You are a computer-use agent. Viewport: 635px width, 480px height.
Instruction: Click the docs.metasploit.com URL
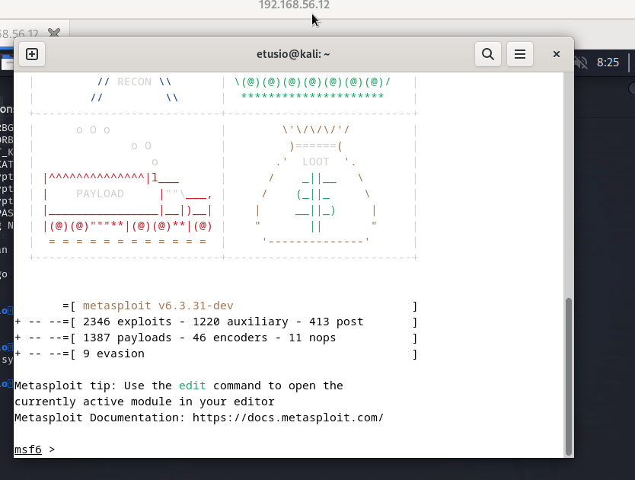(x=288, y=418)
